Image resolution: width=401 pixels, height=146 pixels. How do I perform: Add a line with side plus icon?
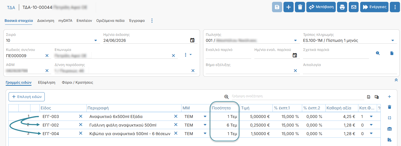tap(389, 97)
